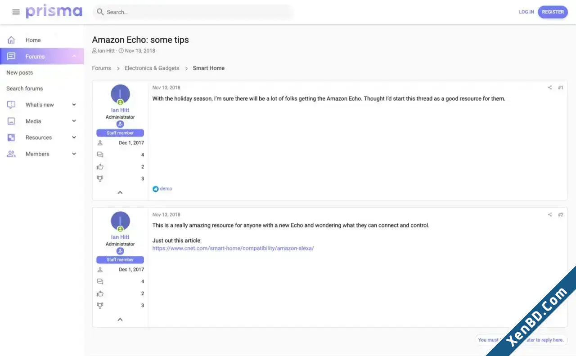Screen dimensions: 576x356
Task: Click the admin badge icon in post #1
Action: click(120, 124)
